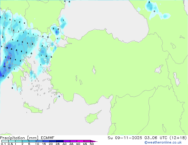Screen dimensions: 188x145
Task: Click the 'Precipitation [mm]' title label
Action: pos(19,138)
